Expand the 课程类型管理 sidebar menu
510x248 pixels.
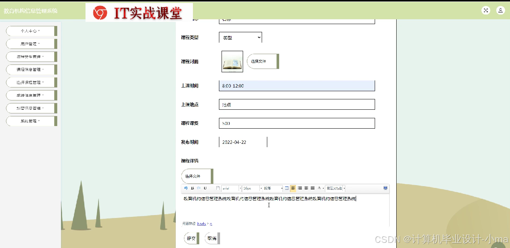click(31, 57)
